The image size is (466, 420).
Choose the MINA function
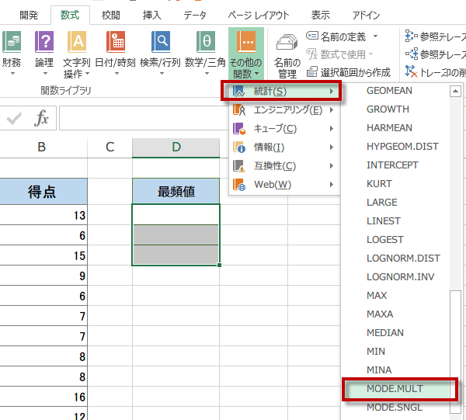point(379,370)
